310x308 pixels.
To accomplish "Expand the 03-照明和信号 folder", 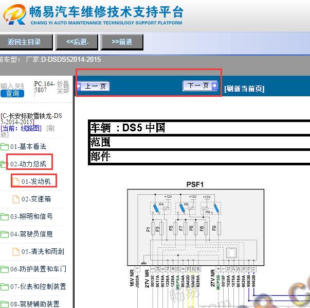I will 31,216.
